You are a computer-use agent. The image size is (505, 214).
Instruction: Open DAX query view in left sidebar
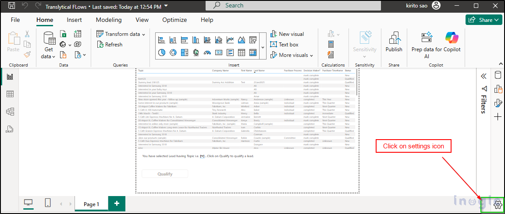click(x=9, y=130)
